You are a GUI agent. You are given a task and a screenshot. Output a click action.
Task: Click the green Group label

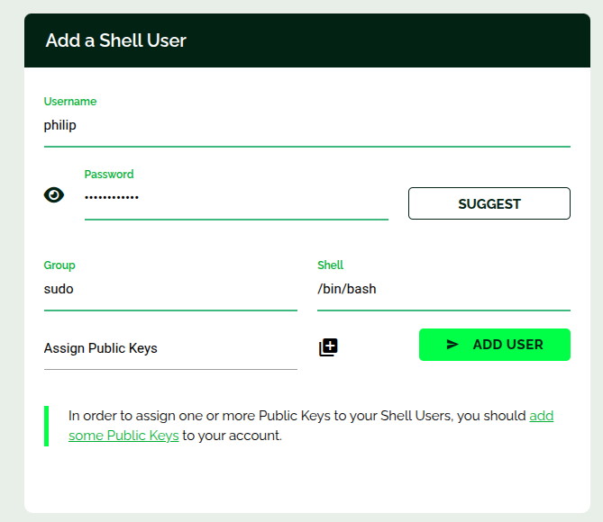point(59,265)
